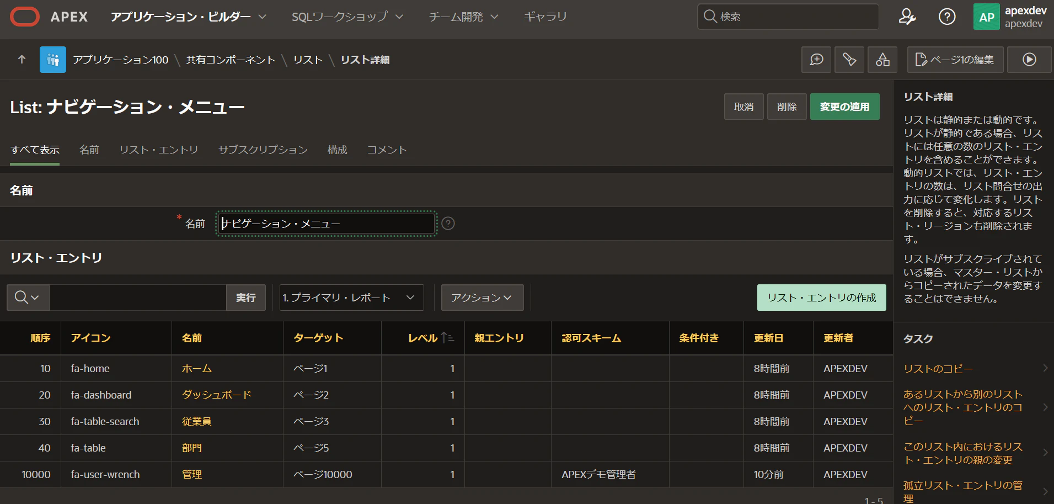Click the 親エントリ column header
This screenshot has width=1054, height=504.
tap(499, 338)
